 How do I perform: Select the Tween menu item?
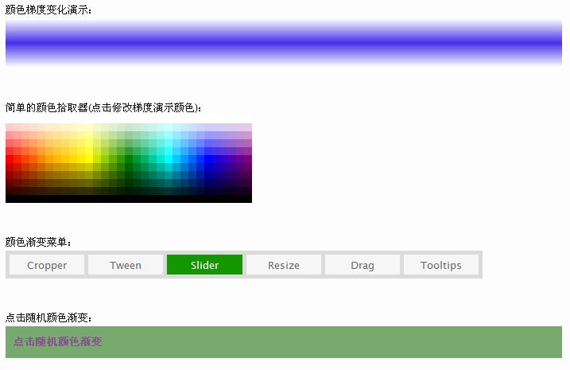pos(126,265)
